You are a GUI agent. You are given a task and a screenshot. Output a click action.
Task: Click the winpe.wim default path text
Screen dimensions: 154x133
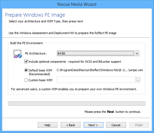(x=100, y=70)
